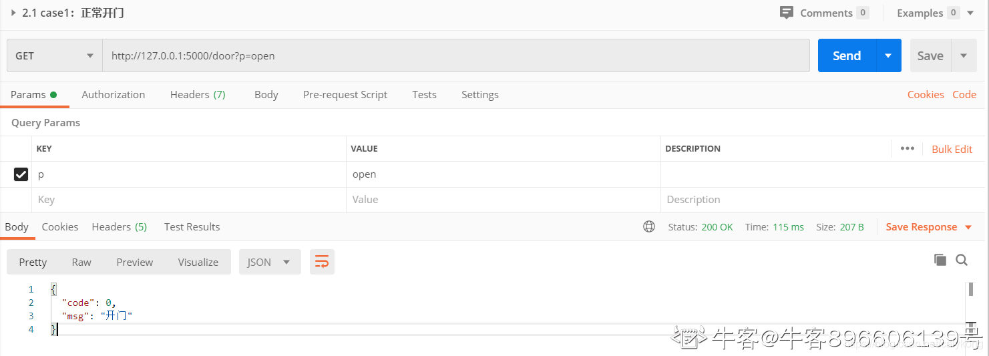Screen dimensions: 989x356
Task: Send the request
Action: (x=847, y=55)
